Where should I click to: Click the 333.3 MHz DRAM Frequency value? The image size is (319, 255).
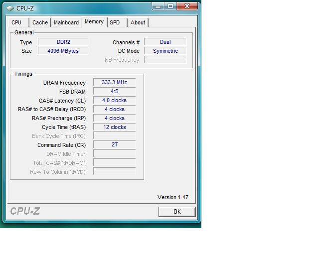(114, 82)
